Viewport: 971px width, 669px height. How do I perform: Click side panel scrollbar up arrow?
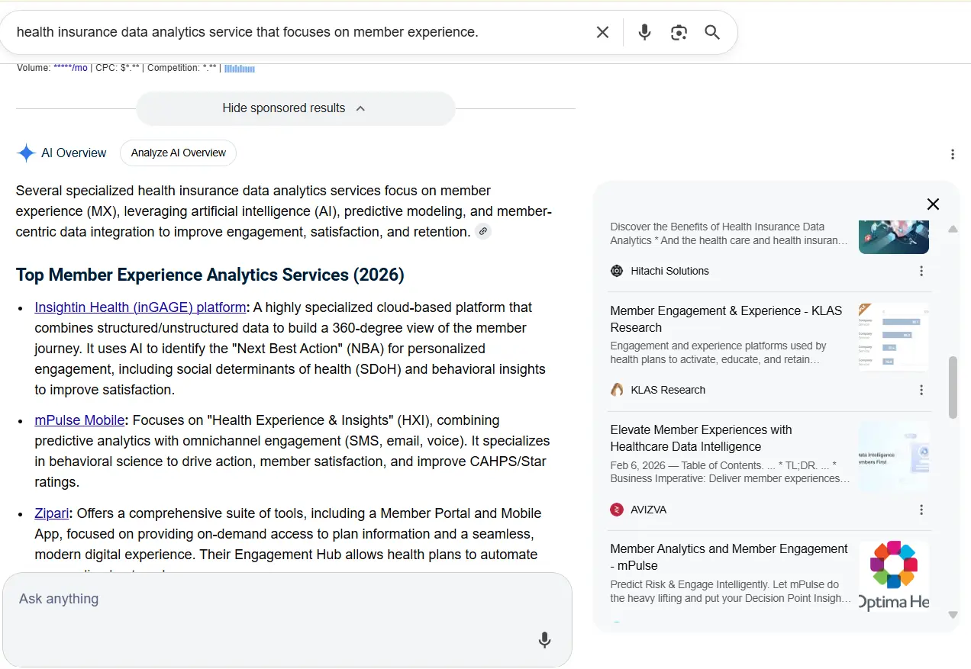point(953,229)
